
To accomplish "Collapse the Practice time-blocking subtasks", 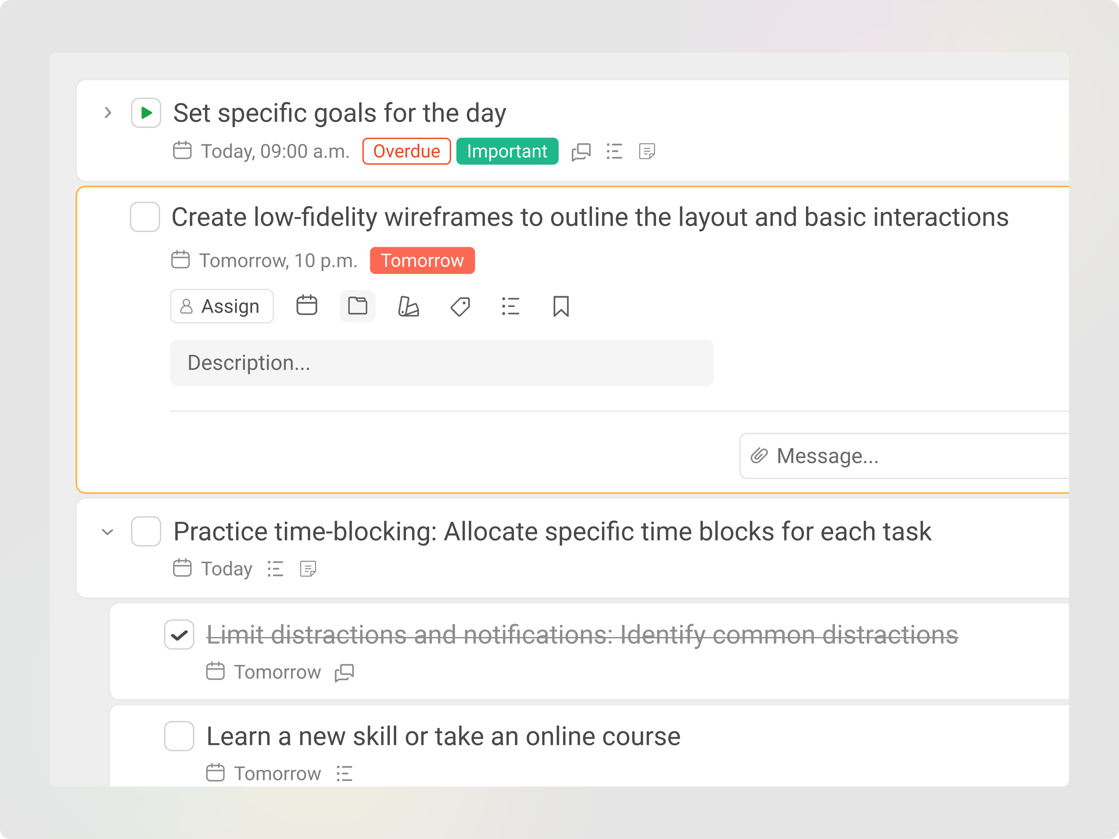I will (107, 532).
